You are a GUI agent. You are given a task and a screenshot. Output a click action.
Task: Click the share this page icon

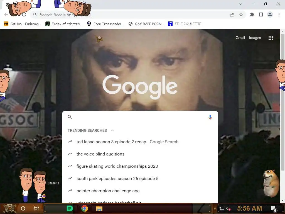(232, 15)
